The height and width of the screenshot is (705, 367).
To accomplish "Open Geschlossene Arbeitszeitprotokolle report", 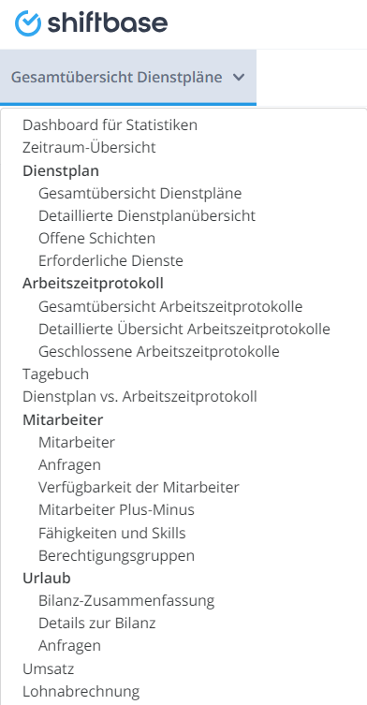I will coord(159,352).
